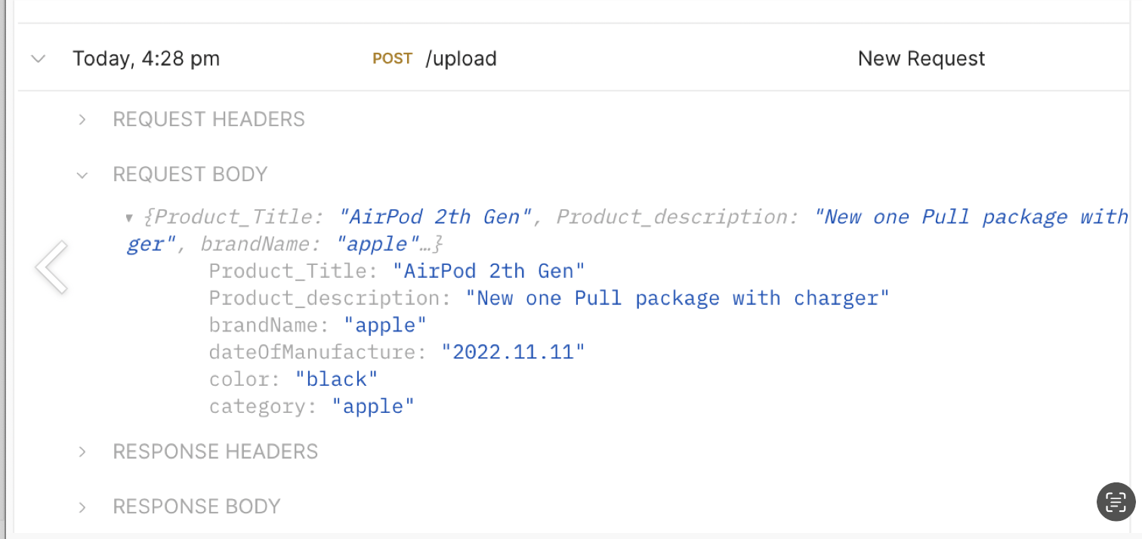
Task: Select the New Request name
Action: click(921, 59)
